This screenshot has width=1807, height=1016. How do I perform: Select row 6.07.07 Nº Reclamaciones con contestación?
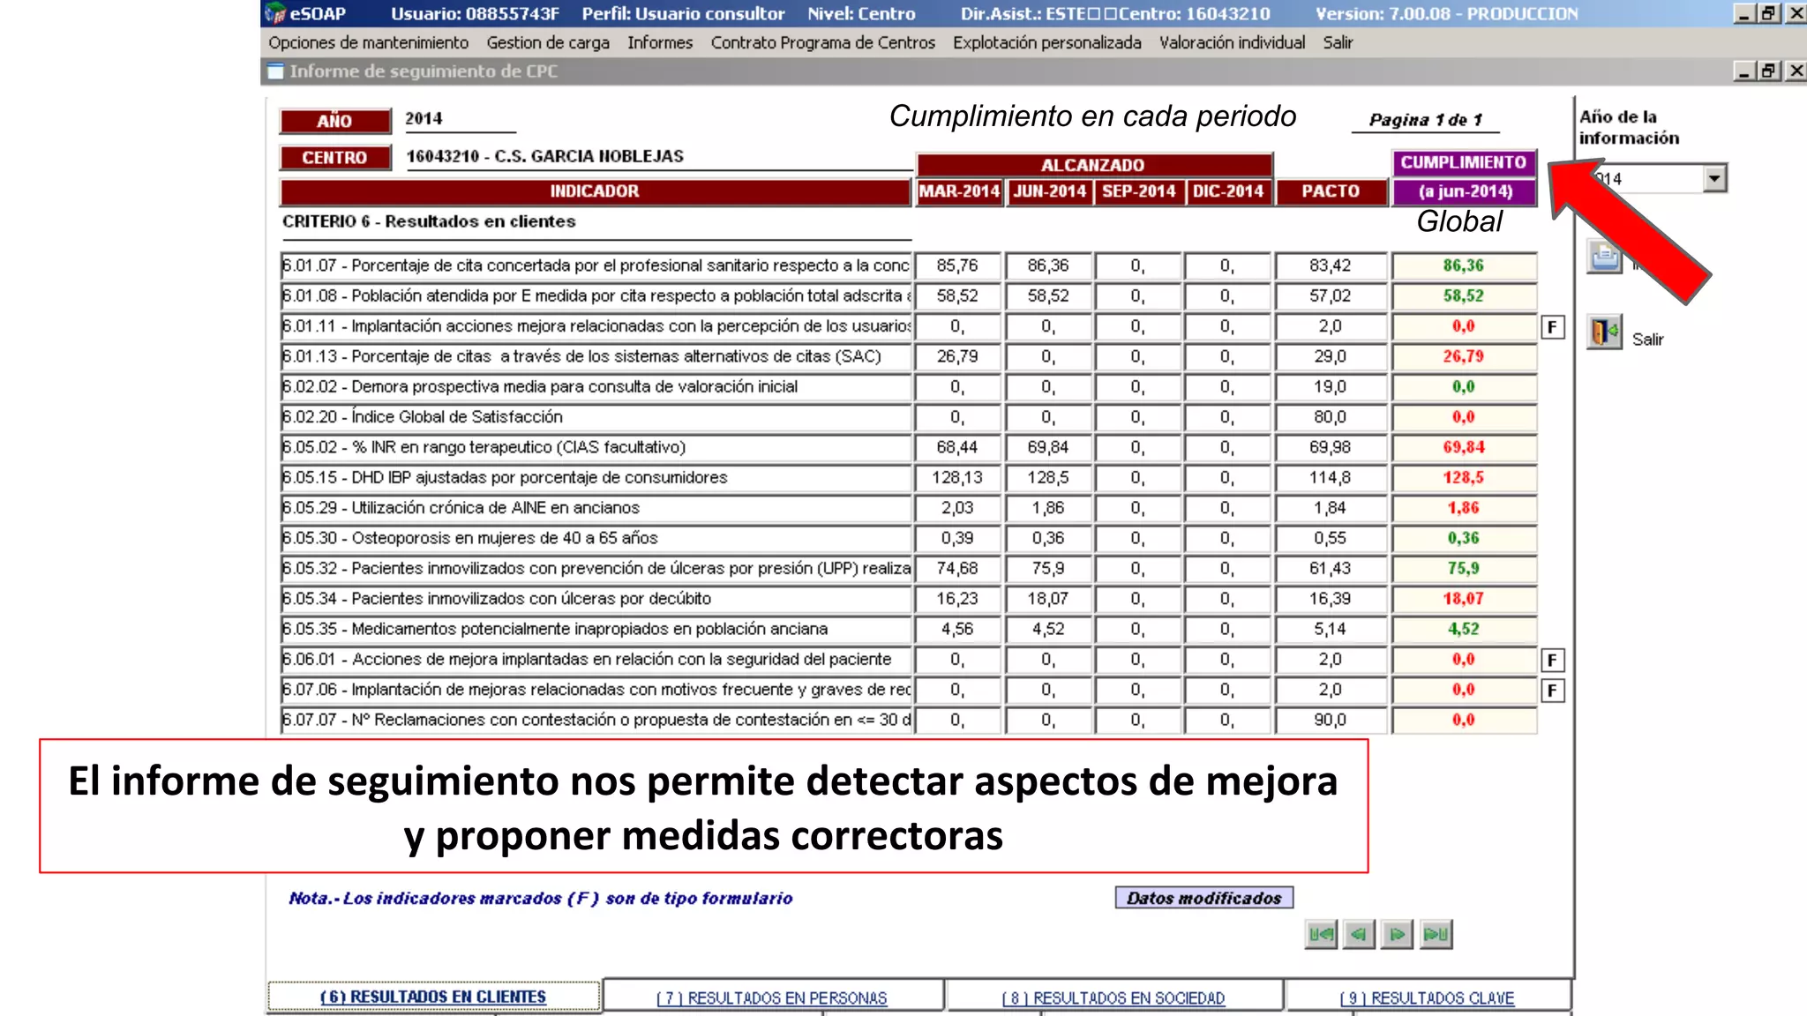[596, 720]
